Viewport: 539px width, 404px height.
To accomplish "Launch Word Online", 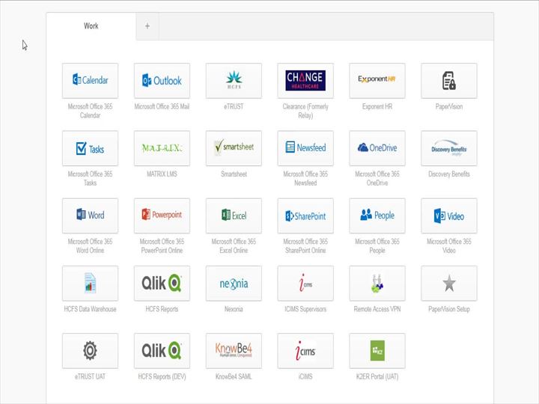I will click(x=90, y=215).
